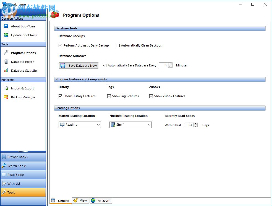Viewport: 272px width, 206px height.
Task: Click the Database Editor icon
Action: [x=6, y=62]
